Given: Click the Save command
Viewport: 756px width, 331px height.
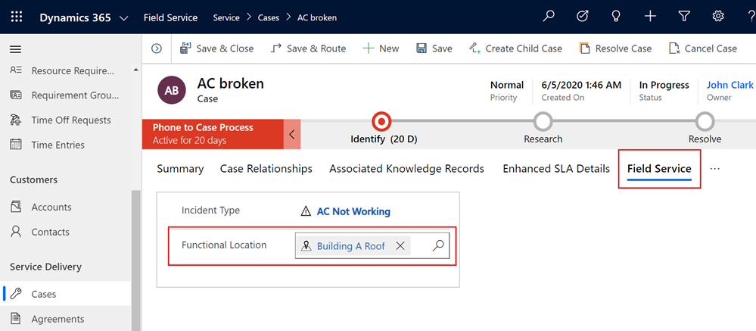Looking at the screenshot, I should point(434,48).
